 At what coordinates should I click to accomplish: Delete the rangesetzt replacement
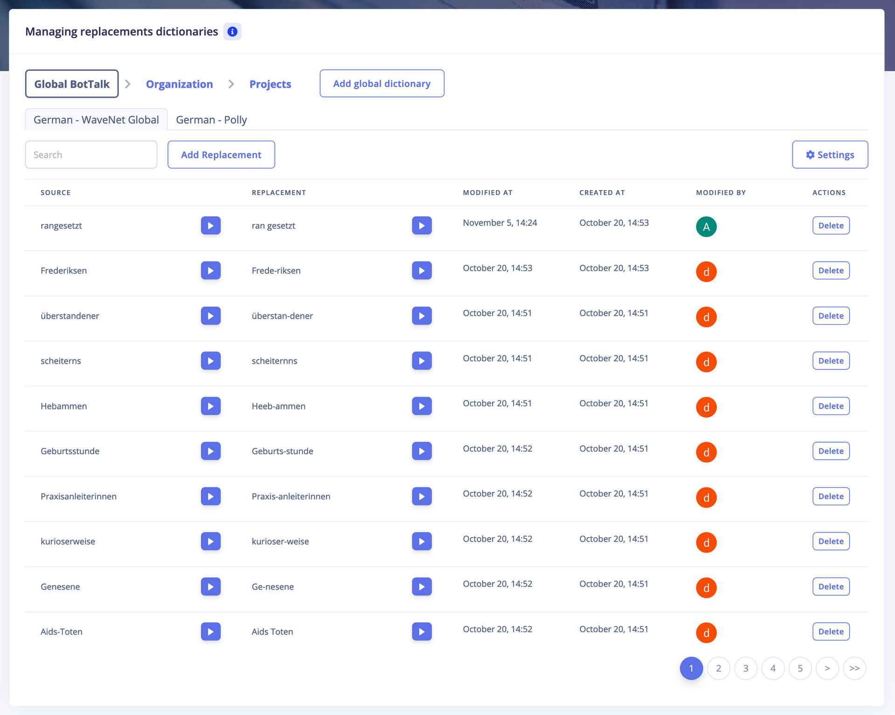click(831, 225)
